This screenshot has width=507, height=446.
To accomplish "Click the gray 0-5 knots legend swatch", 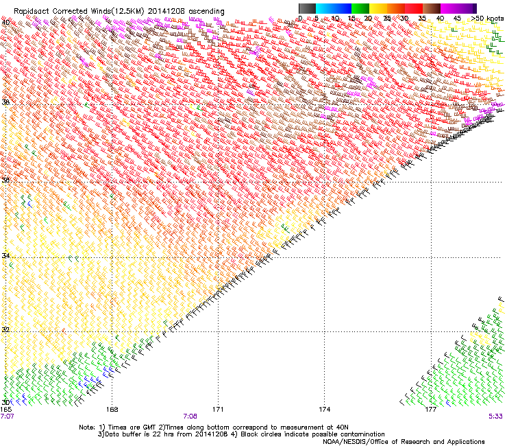I will click(x=307, y=8).
